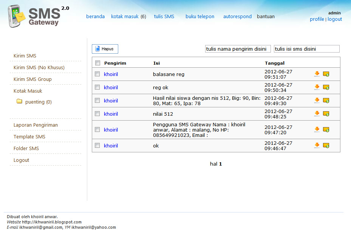Click the envelope icon for the 'Hasil nilai siswa' message
The height and width of the screenshot is (231, 351).
point(326,101)
